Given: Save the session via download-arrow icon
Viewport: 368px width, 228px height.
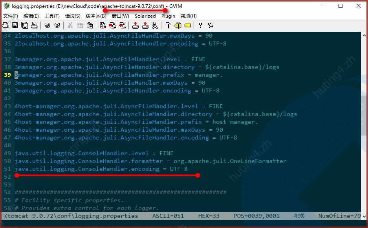Looking at the screenshot, I should pos(145,25).
